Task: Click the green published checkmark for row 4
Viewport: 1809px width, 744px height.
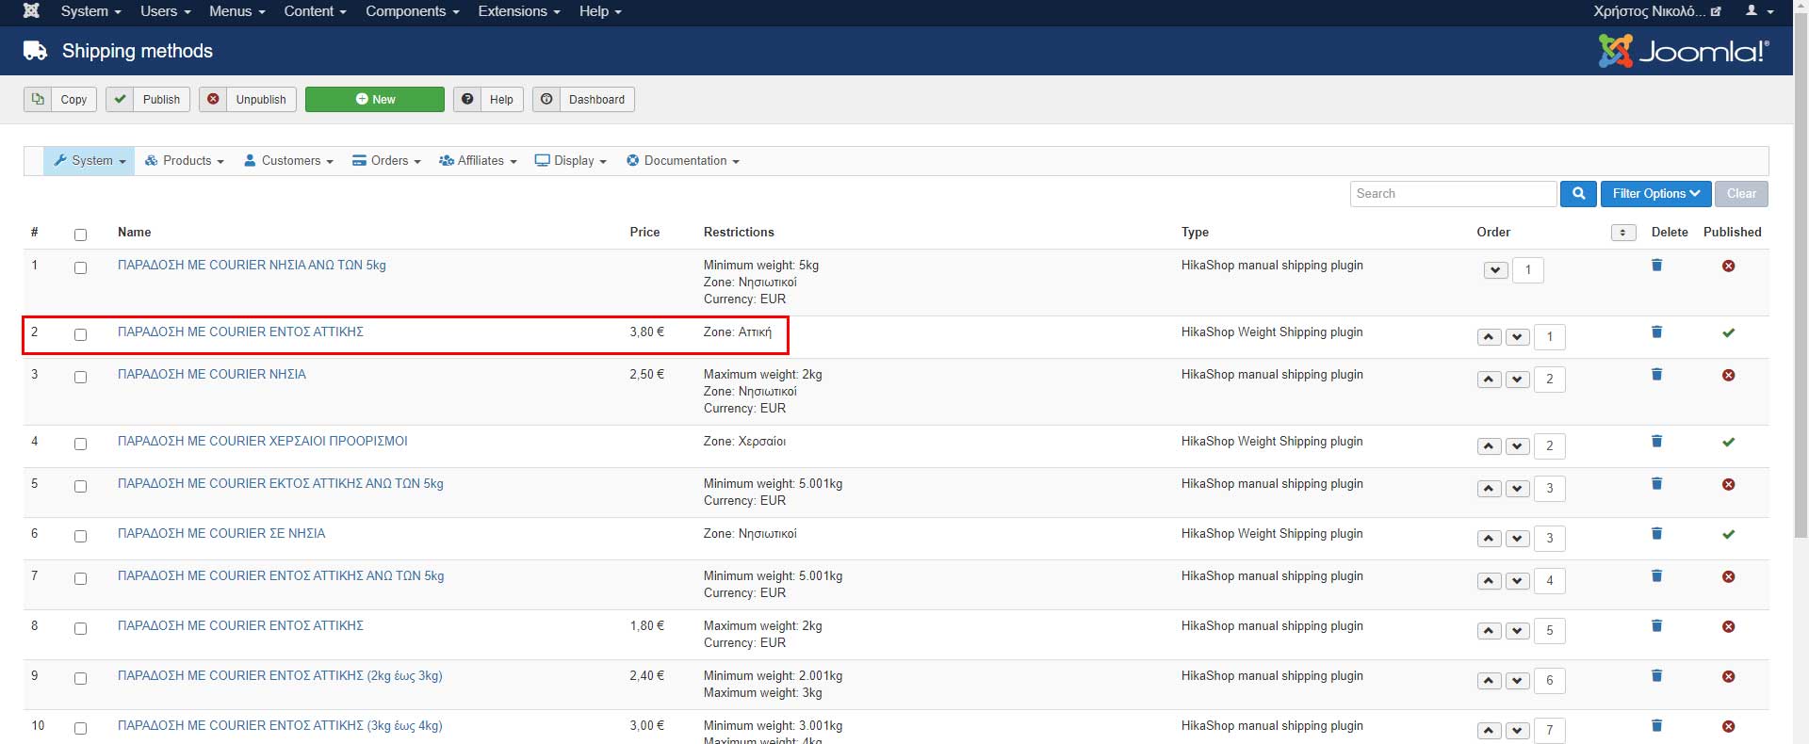Action: (x=1728, y=442)
